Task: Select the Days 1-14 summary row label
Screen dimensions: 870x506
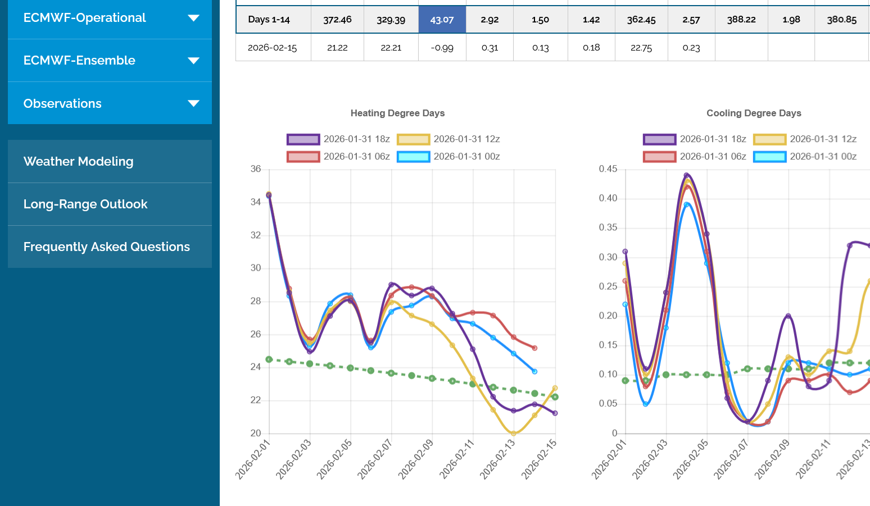Action: coord(269,20)
